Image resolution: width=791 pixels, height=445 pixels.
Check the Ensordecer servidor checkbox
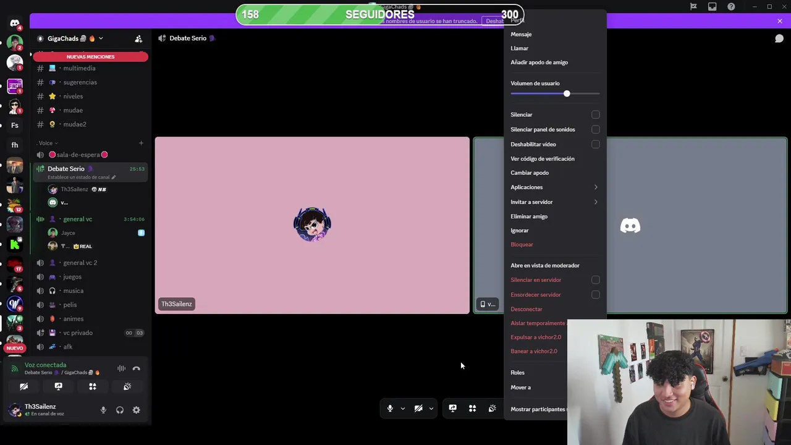(596, 295)
